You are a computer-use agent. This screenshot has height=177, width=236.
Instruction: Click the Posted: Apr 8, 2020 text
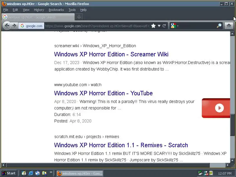pyautogui.click(x=73, y=121)
